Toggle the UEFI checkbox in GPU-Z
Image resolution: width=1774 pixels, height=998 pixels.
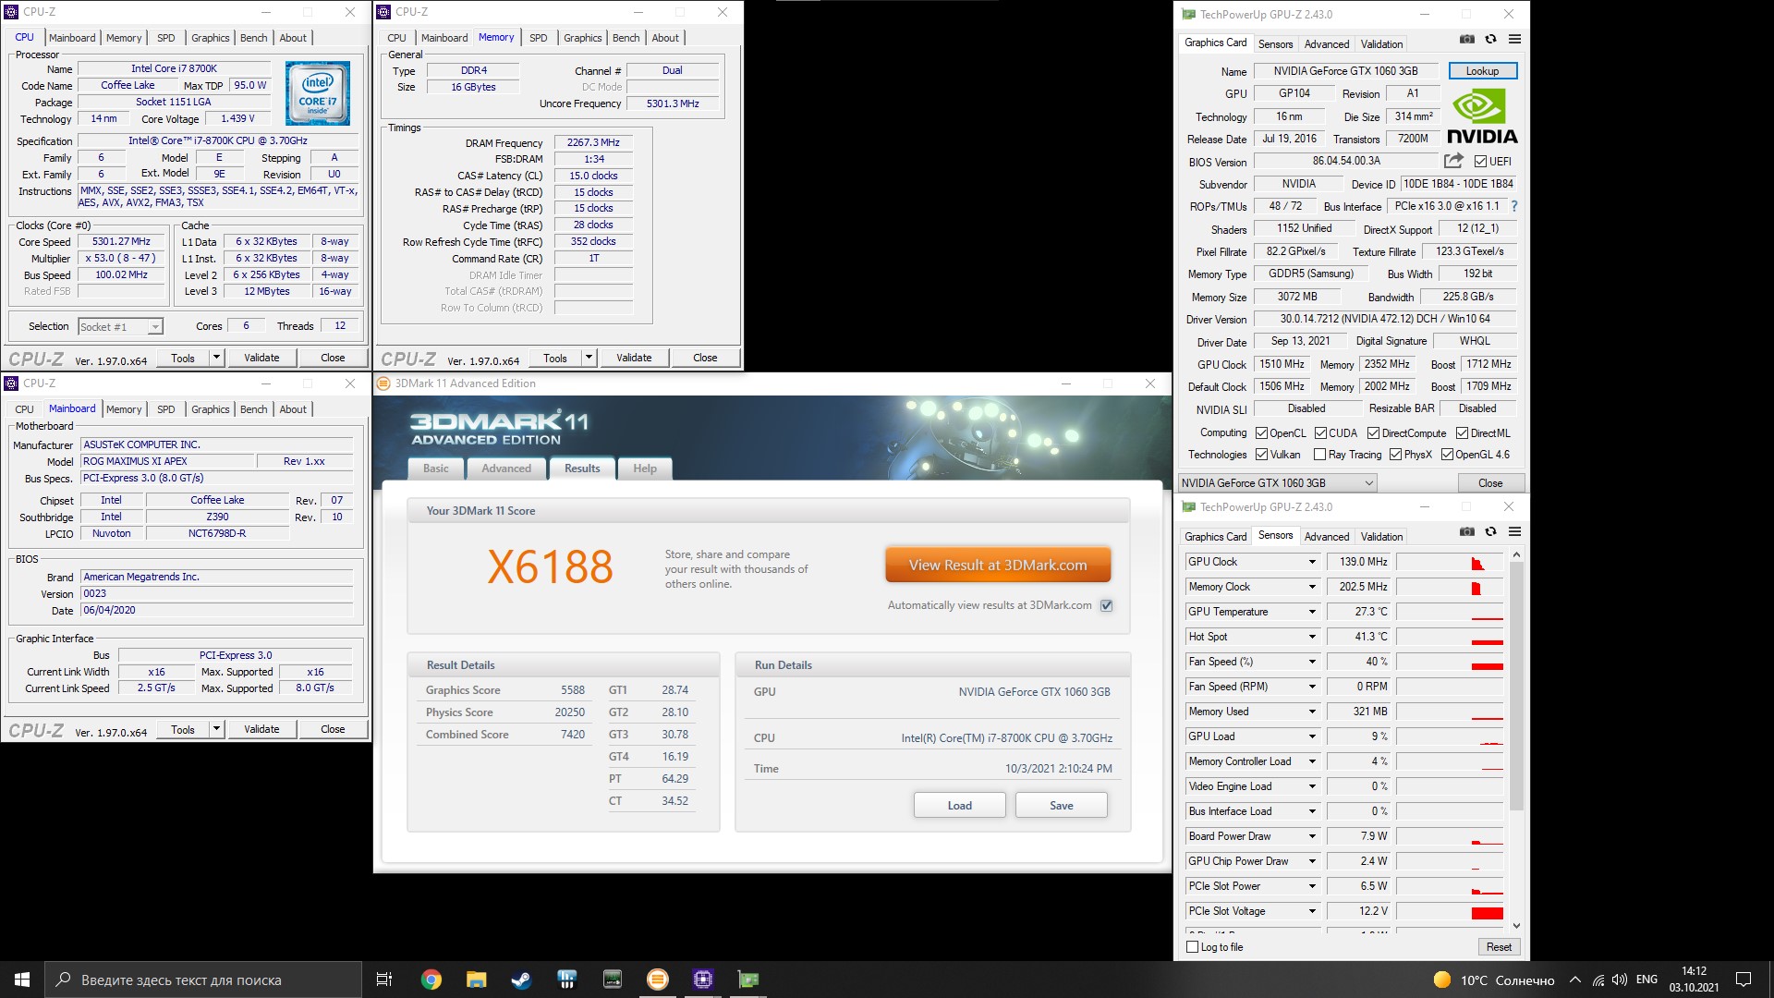coord(1480,161)
